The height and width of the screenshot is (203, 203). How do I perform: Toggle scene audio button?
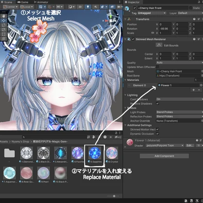point(95,7)
